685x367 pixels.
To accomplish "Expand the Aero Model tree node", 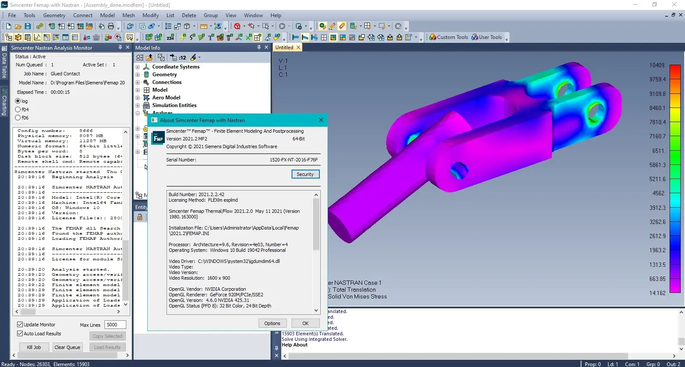I will pos(138,98).
